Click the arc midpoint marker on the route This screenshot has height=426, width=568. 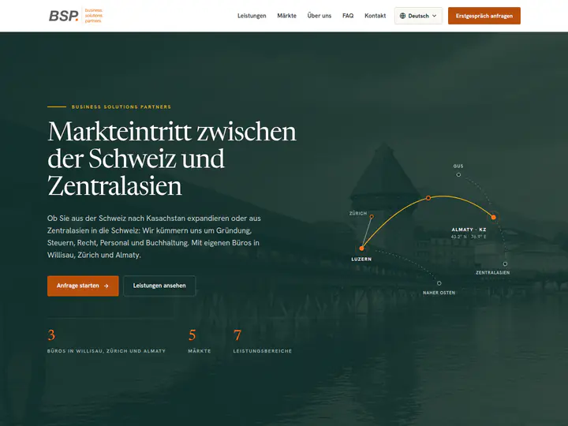point(428,198)
